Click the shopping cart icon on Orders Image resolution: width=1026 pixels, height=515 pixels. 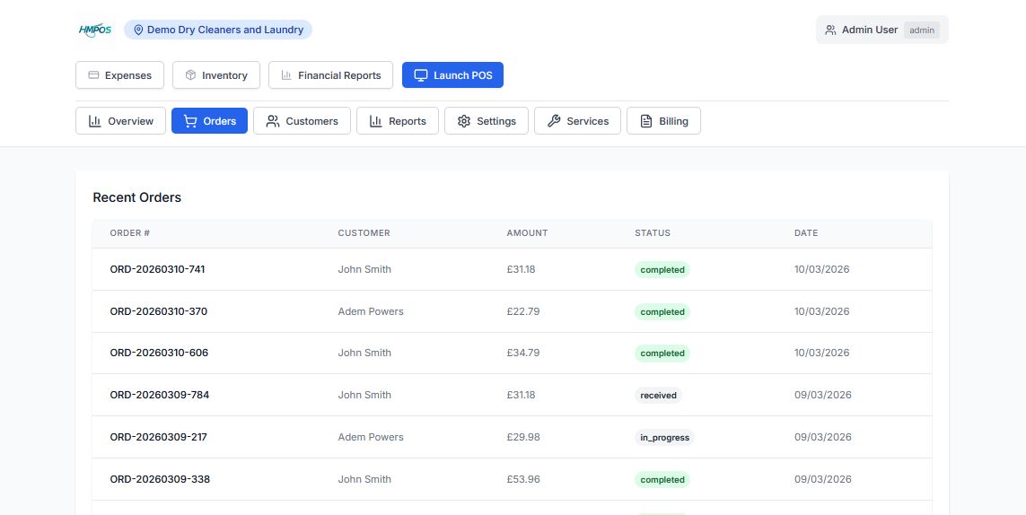coord(190,121)
